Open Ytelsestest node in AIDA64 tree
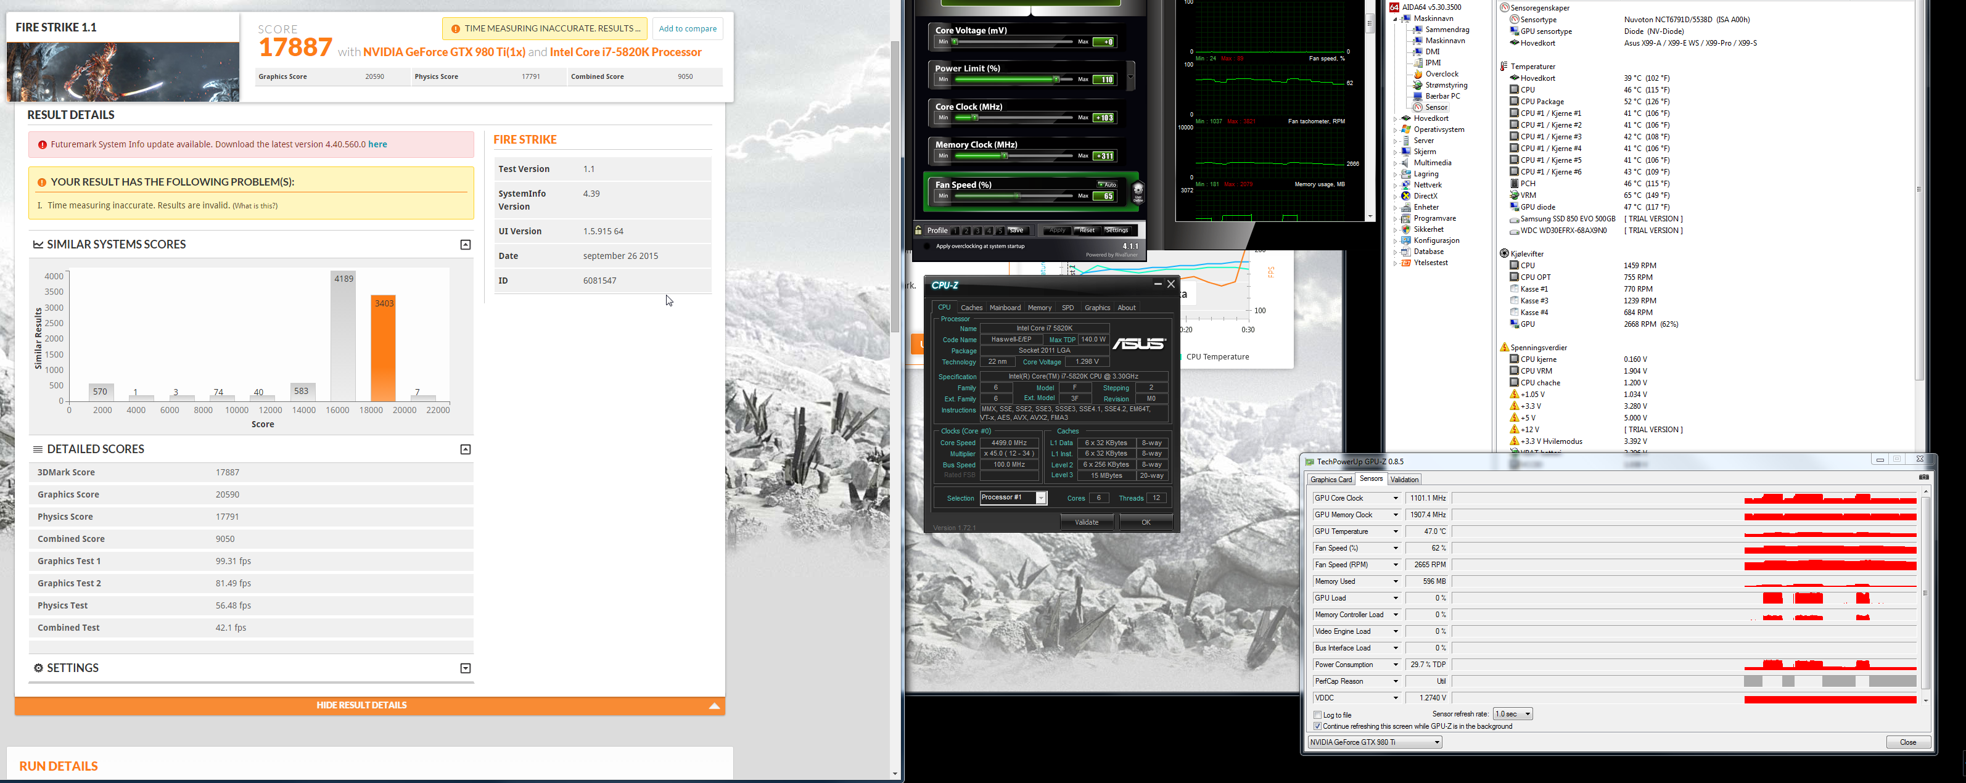 pyautogui.click(x=1424, y=263)
